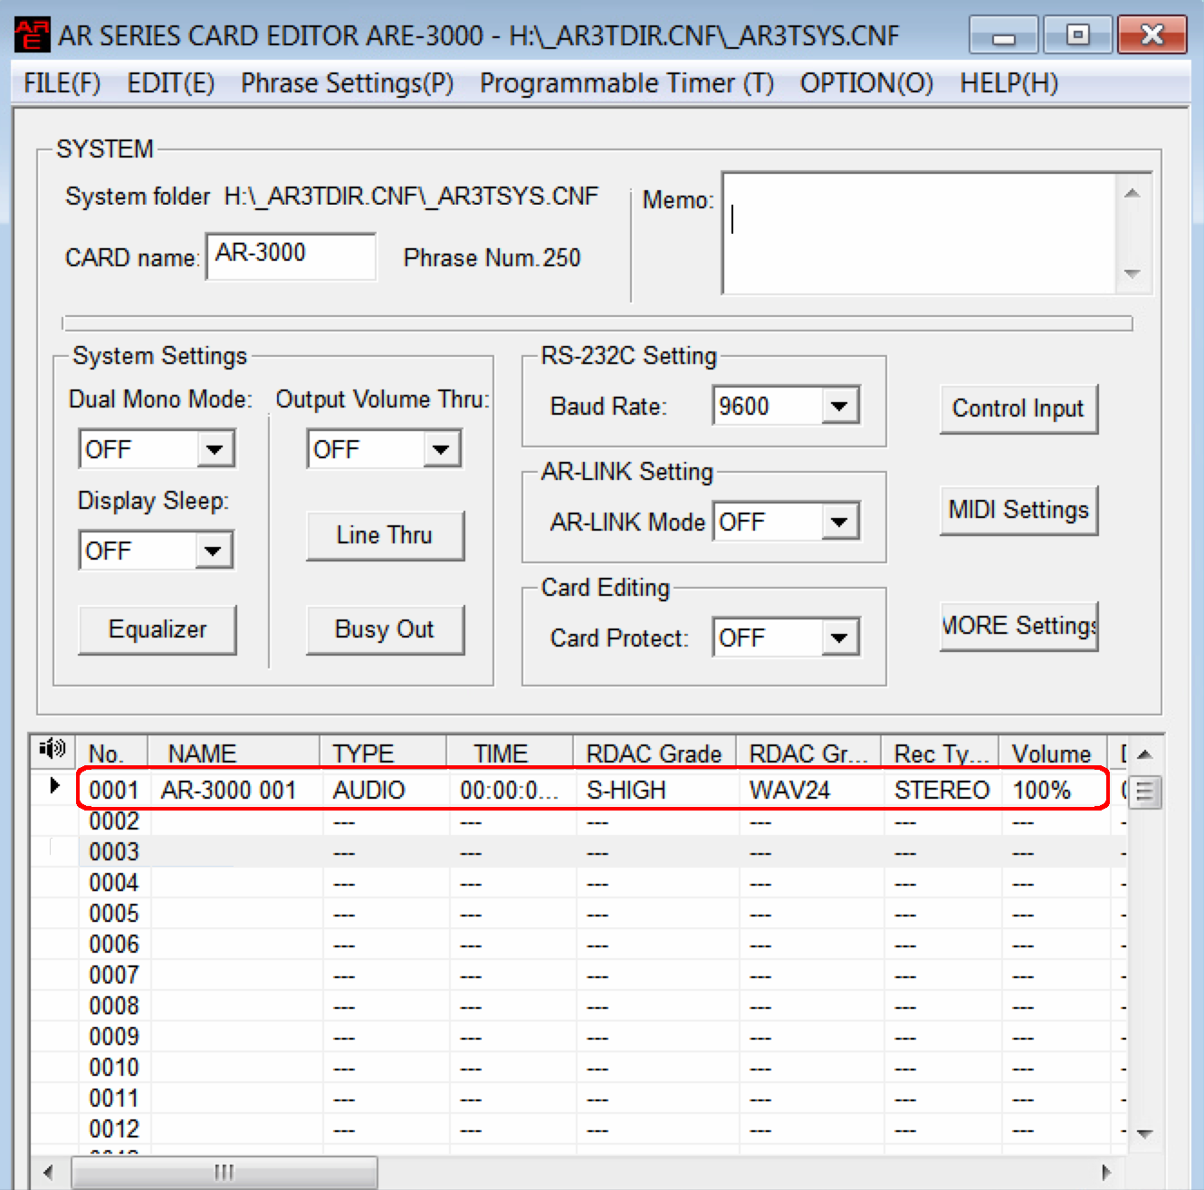Expand the Dual Mono Mode dropdown
This screenshot has width=1204, height=1190.
pos(215,449)
